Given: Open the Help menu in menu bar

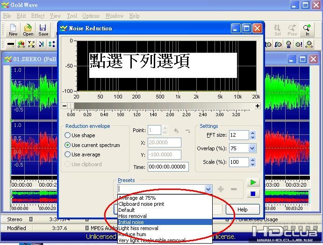Looking at the screenshot, I should pyautogui.click(x=134, y=16).
